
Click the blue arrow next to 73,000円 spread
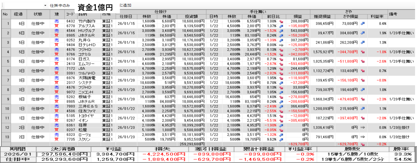tap(363, 24)
